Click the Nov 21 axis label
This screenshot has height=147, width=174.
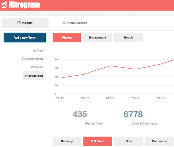(110, 98)
